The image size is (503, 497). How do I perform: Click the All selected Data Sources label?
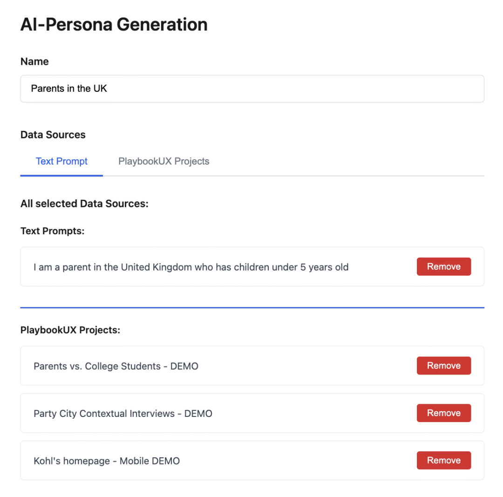tap(84, 204)
